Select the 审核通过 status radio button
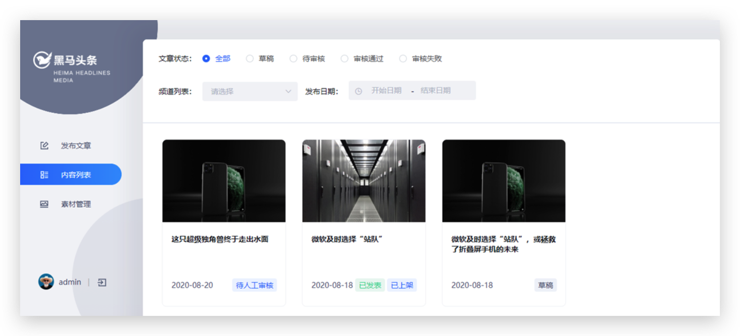The height and width of the screenshot is (336, 740). [344, 59]
